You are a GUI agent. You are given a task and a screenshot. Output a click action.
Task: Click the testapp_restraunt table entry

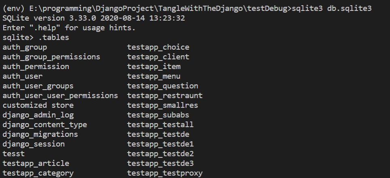click(165, 96)
